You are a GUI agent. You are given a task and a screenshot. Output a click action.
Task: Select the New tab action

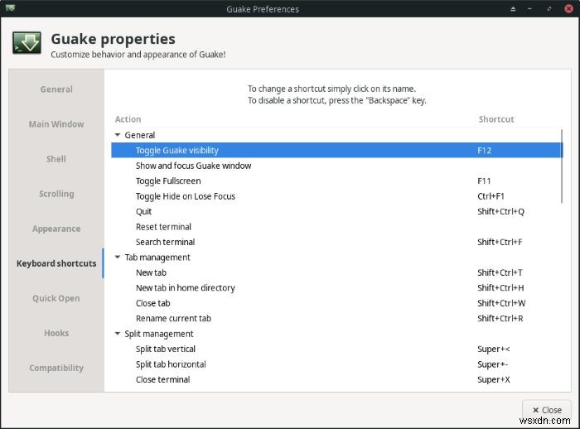click(336, 272)
